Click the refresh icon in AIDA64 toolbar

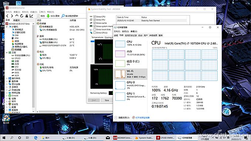point(22,16)
